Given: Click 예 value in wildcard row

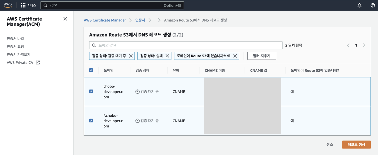Looking at the screenshot, I should coord(292,121).
